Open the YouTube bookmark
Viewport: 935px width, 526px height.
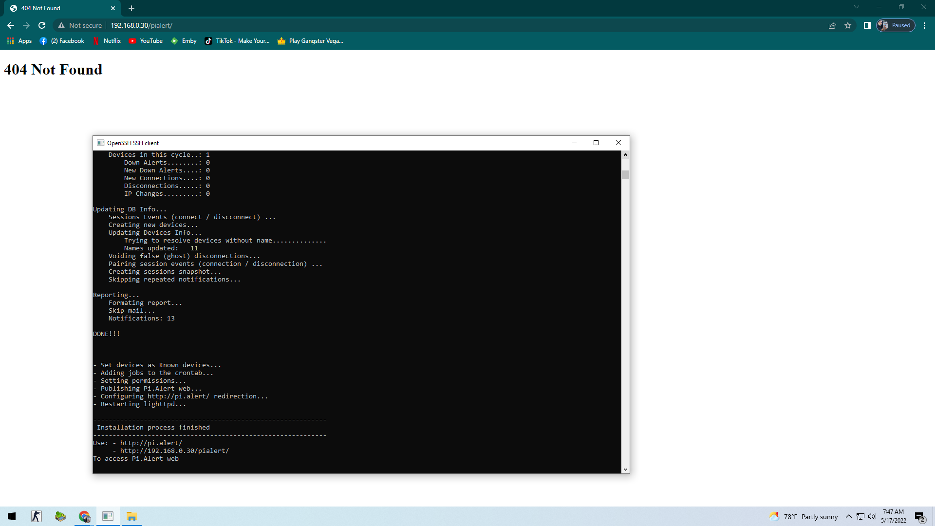click(x=146, y=41)
